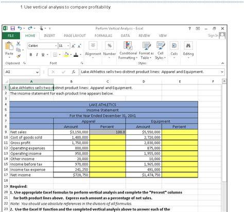The image size is (244, 212).
Task: Switch to the HOME tab
Action: coord(30,36)
